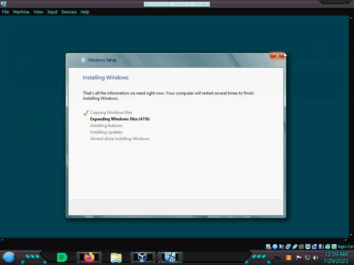The image size is (354, 265).
Task: Click the recording indicator in VM status bar
Action: coord(314,246)
